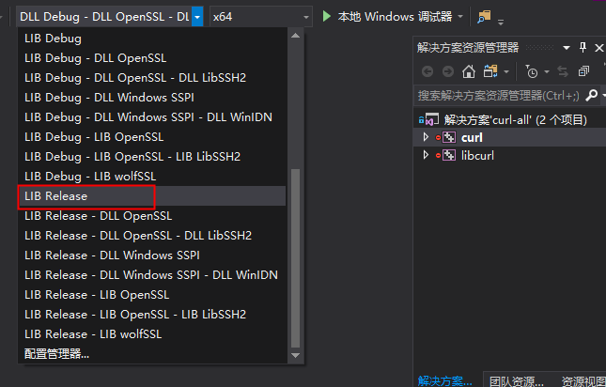606x387 pixels.
Task: Toggle auto-hide pin on Solution Explorer
Action: 583,48
